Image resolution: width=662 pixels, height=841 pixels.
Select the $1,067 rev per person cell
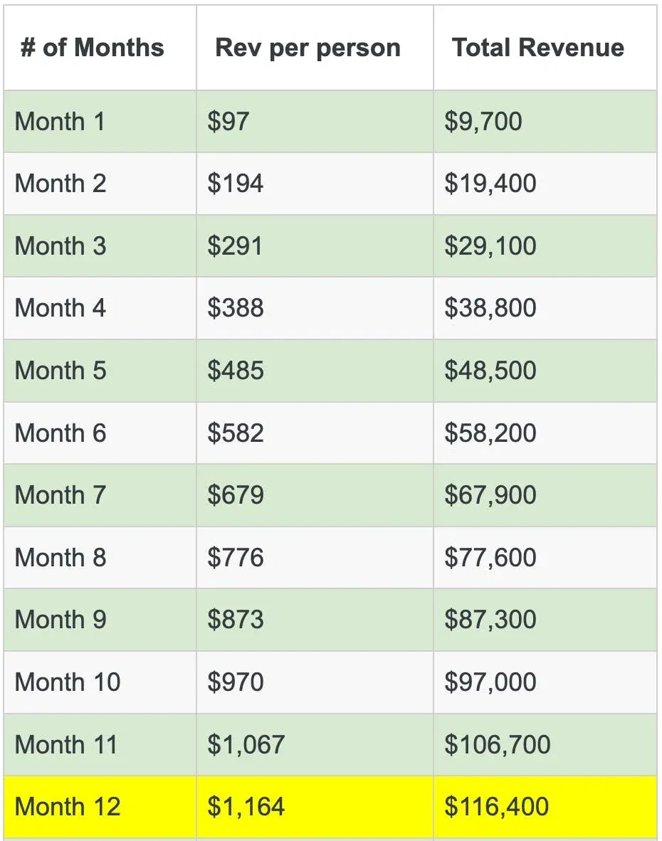click(x=315, y=744)
